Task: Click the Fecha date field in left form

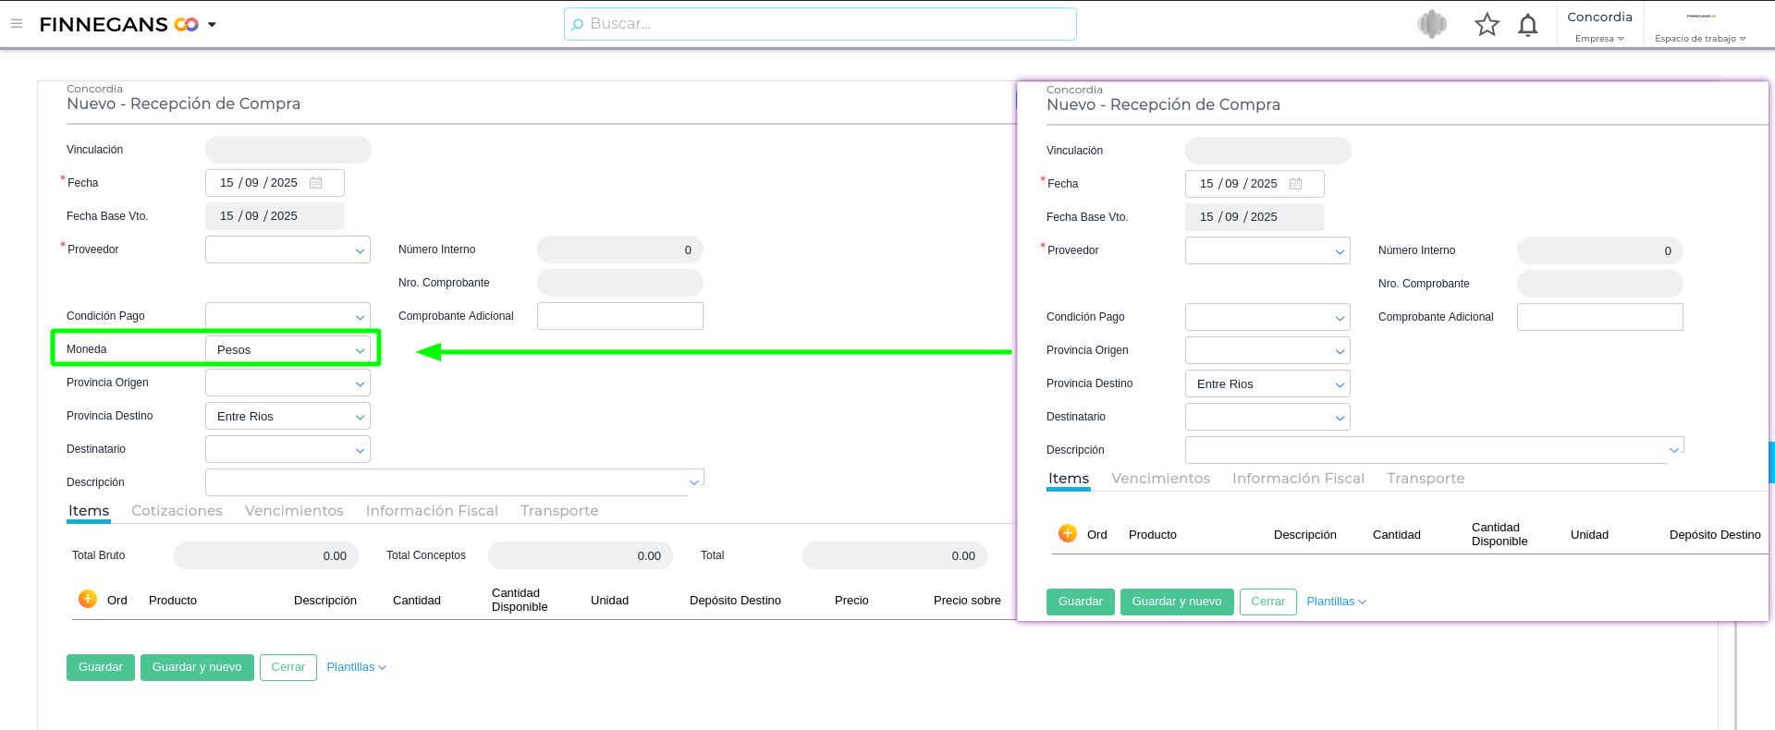Action: point(275,183)
